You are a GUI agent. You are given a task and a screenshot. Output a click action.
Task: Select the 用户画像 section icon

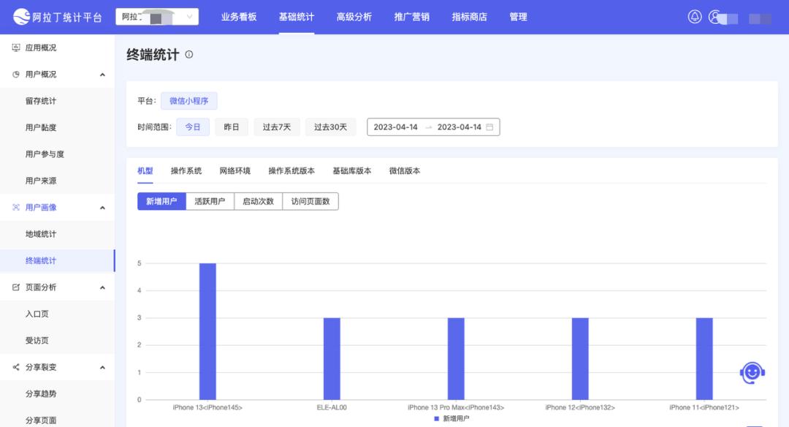[15, 207]
